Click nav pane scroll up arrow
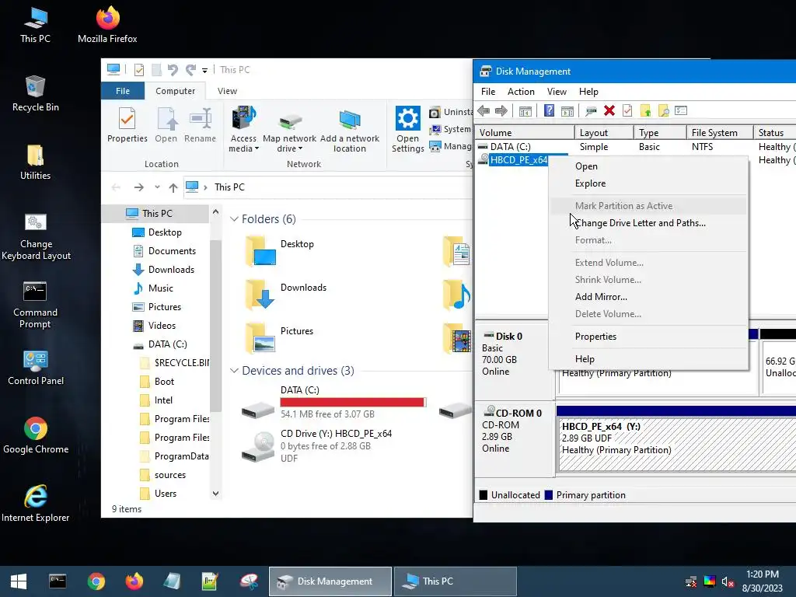 [216, 211]
